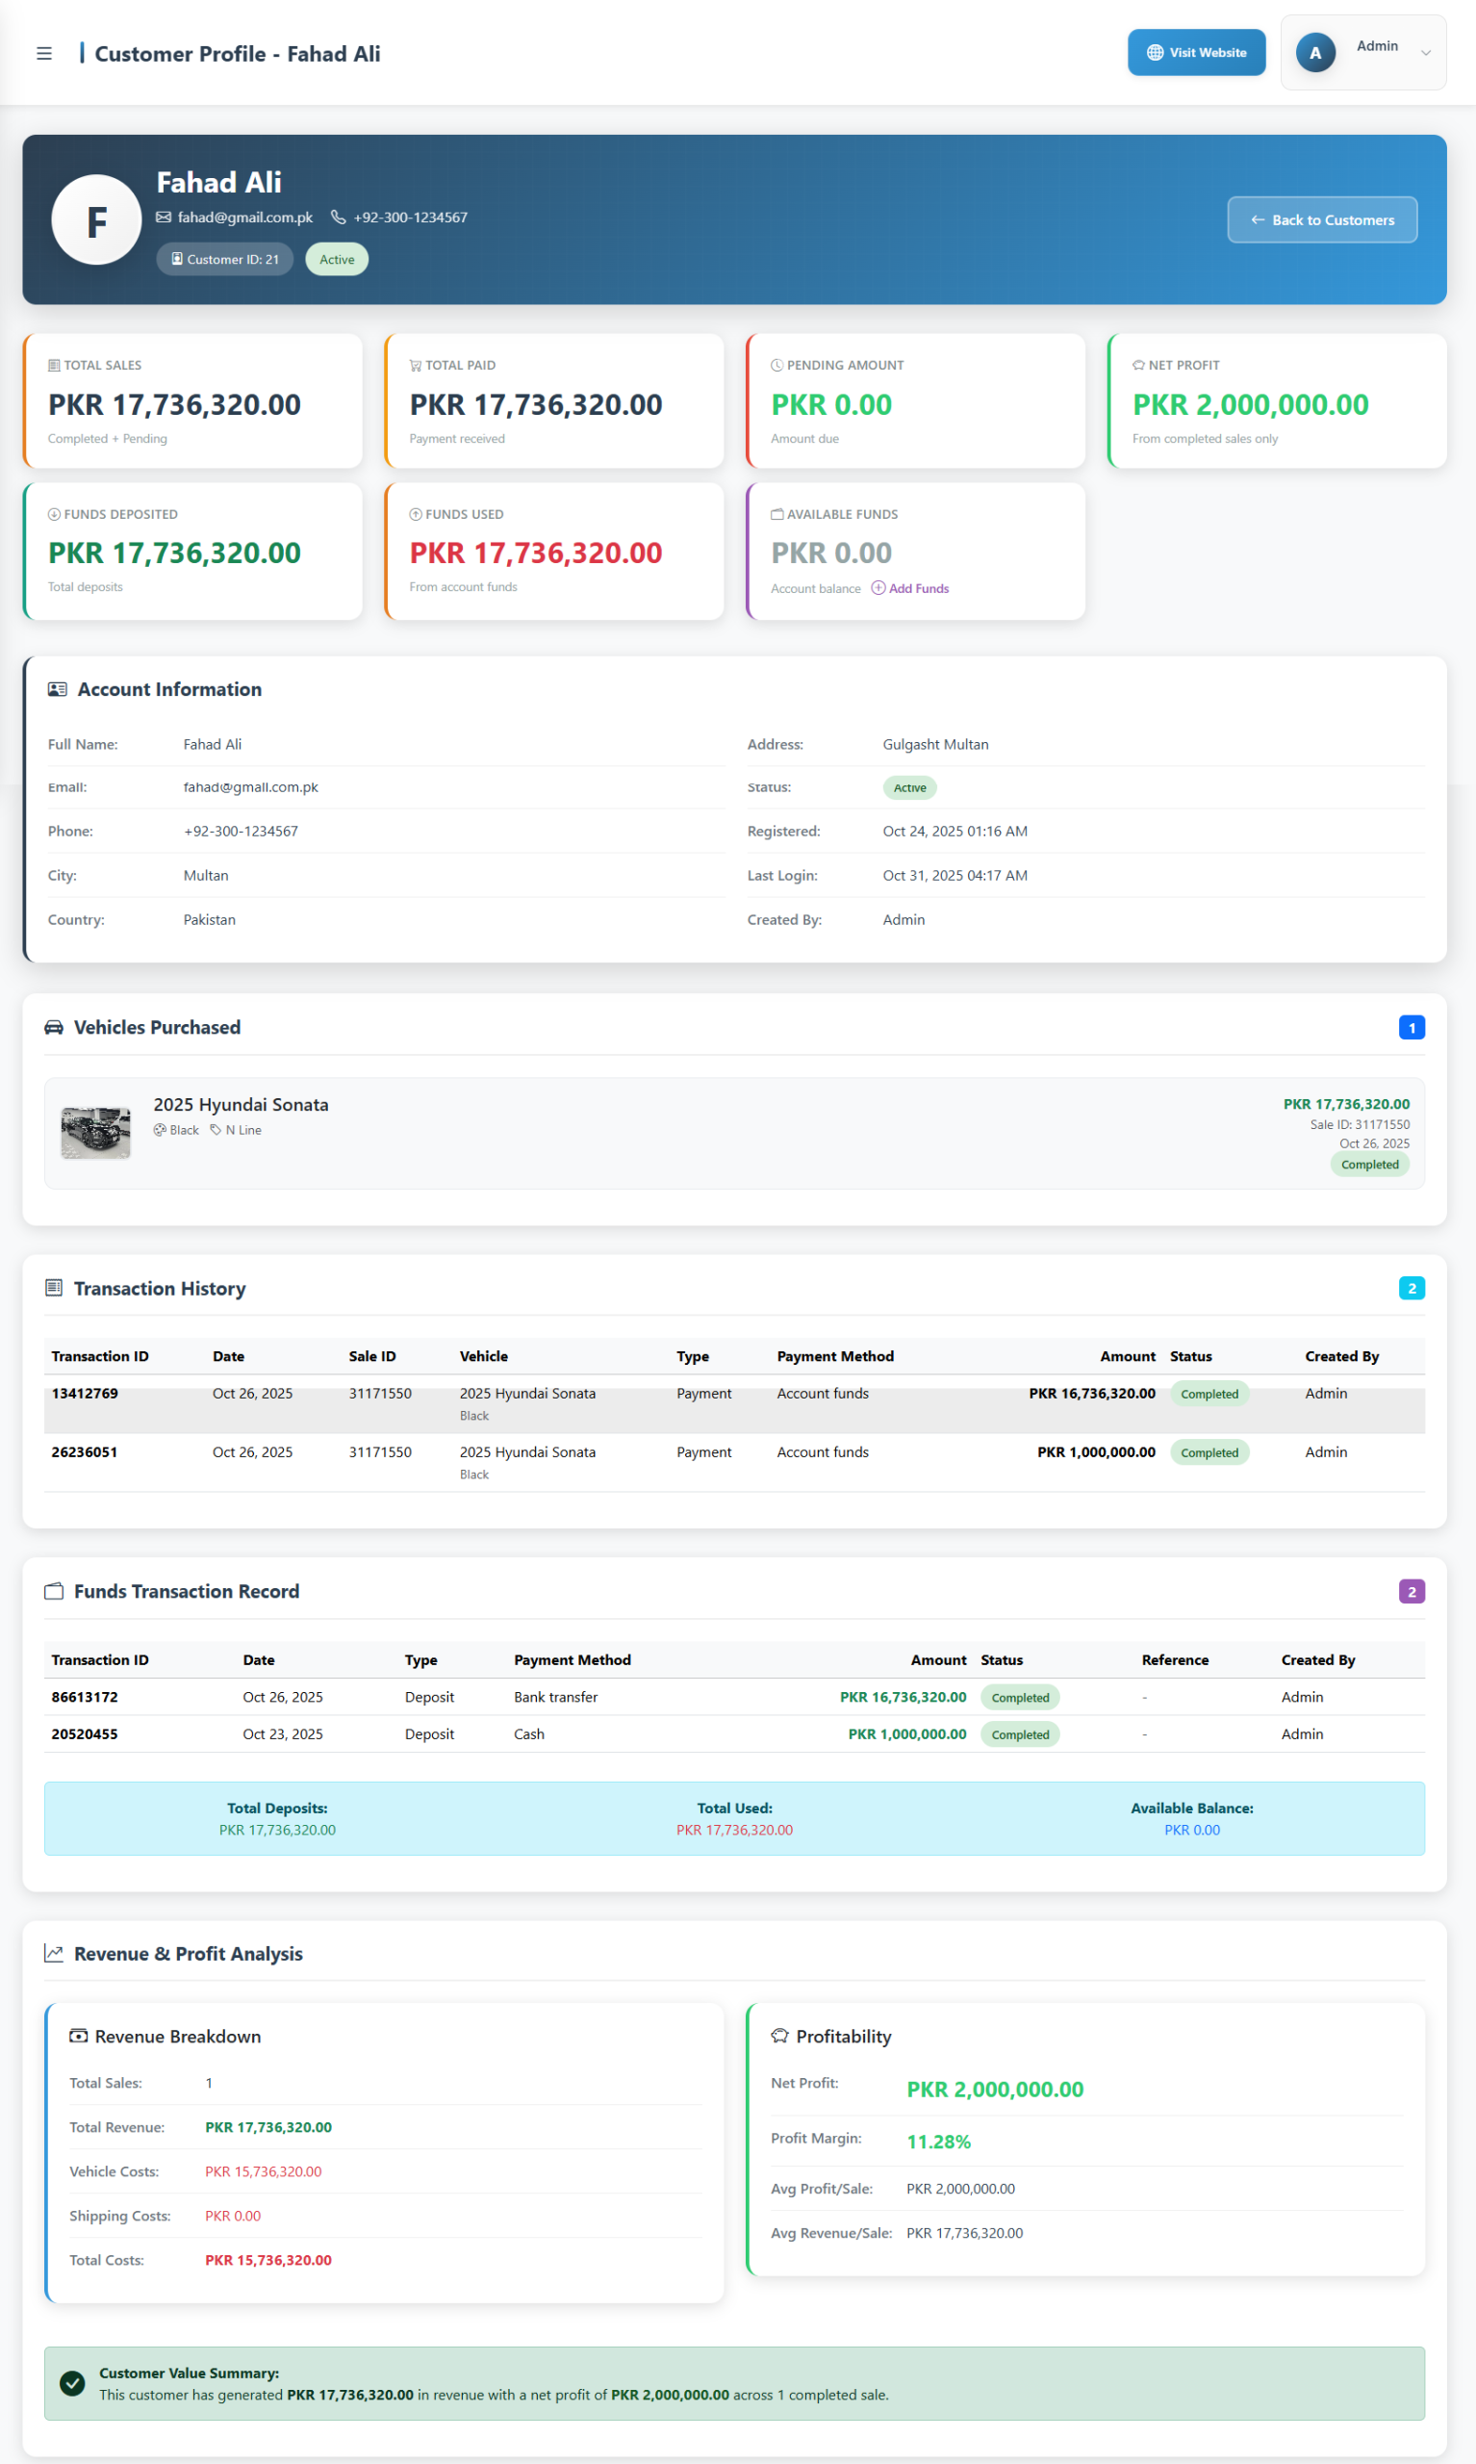
Task: Click the Add Funds link
Action: coord(910,589)
